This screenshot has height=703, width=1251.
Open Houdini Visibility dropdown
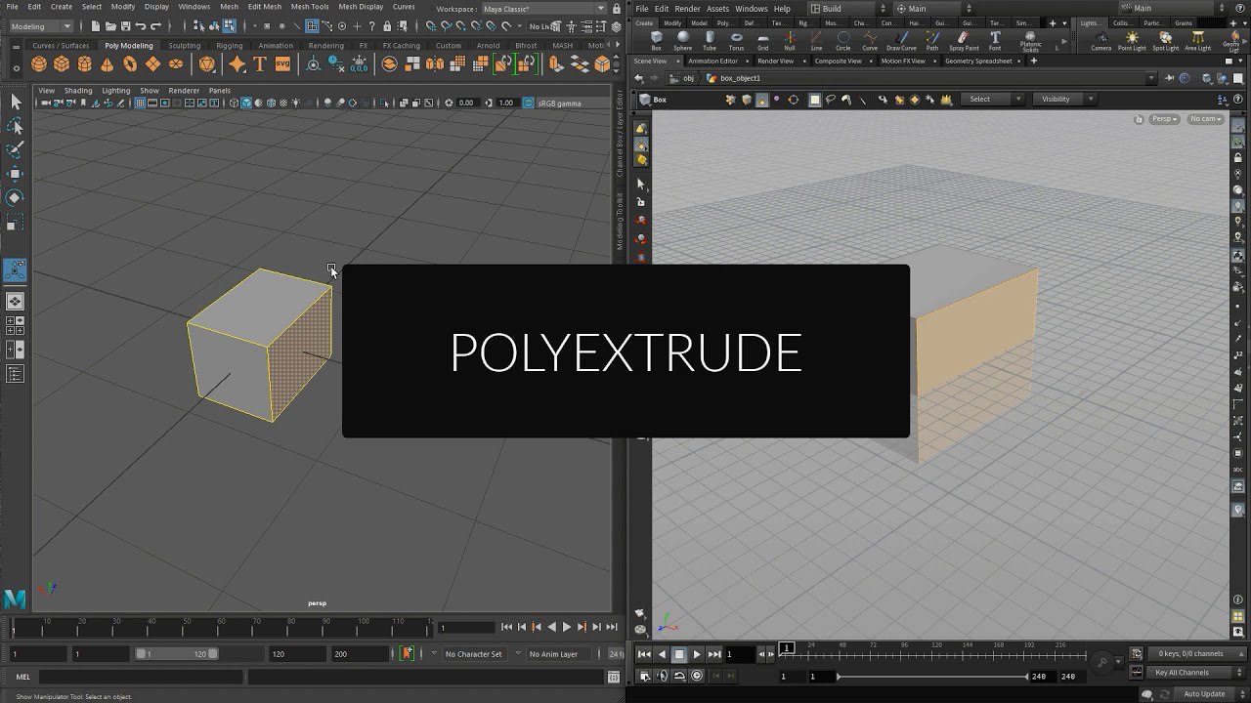(x=1063, y=99)
